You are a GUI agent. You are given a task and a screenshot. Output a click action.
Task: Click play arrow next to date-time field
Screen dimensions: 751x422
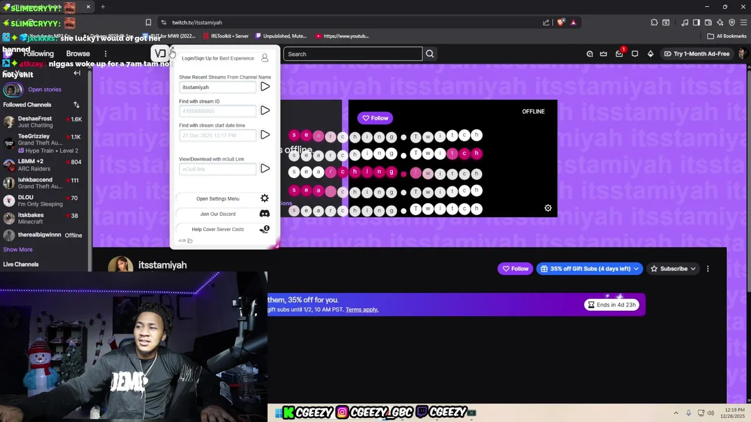click(265, 135)
